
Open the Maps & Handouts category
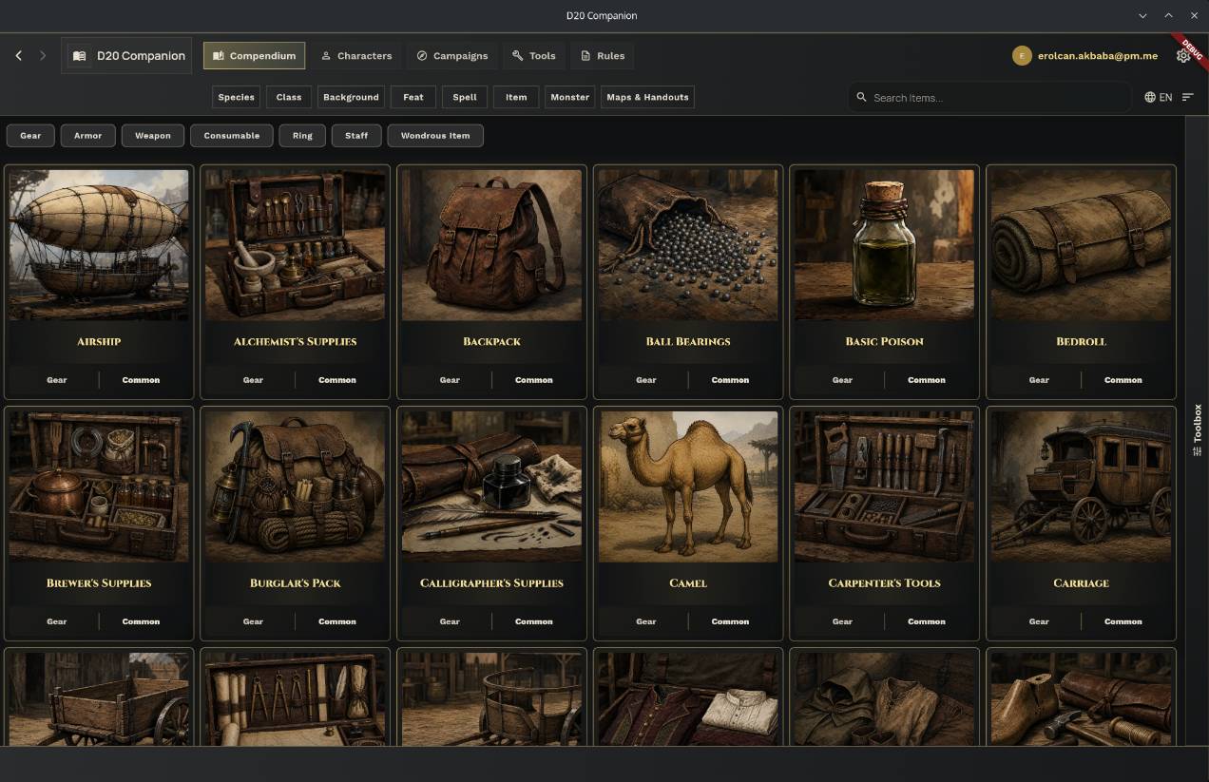point(647,97)
